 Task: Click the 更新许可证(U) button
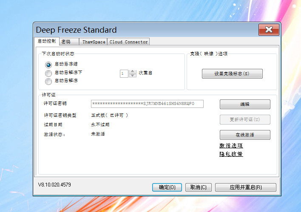(245, 119)
